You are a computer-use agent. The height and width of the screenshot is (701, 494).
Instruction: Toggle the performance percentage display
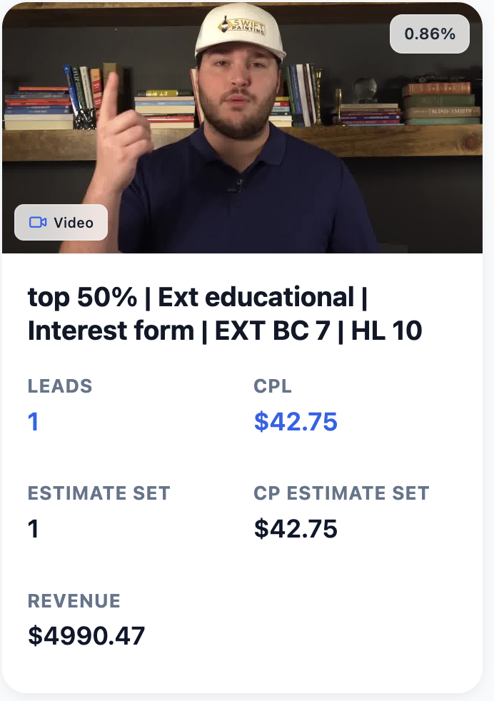pos(429,33)
